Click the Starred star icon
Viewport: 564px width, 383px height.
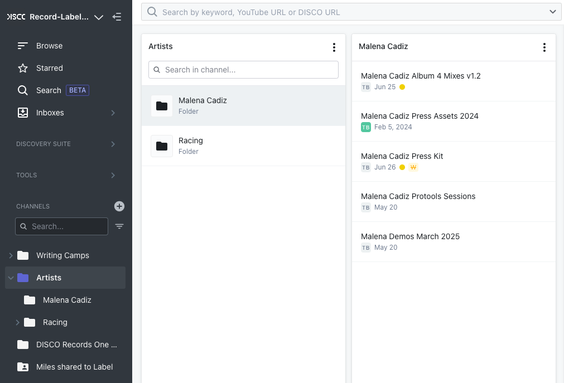(x=23, y=68)
